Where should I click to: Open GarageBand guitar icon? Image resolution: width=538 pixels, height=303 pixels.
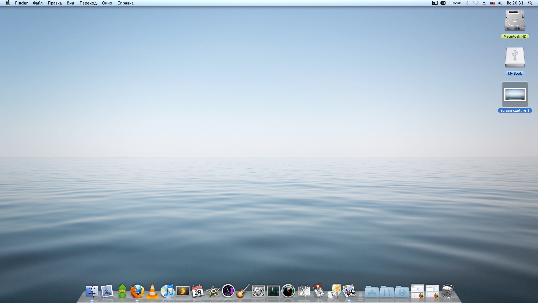pyautogui.click(x=243, y=291)
